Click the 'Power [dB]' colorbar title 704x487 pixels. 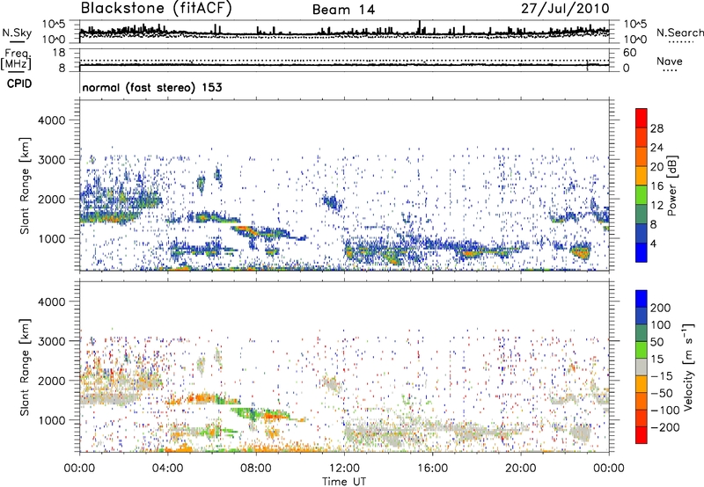coord(671,185)
